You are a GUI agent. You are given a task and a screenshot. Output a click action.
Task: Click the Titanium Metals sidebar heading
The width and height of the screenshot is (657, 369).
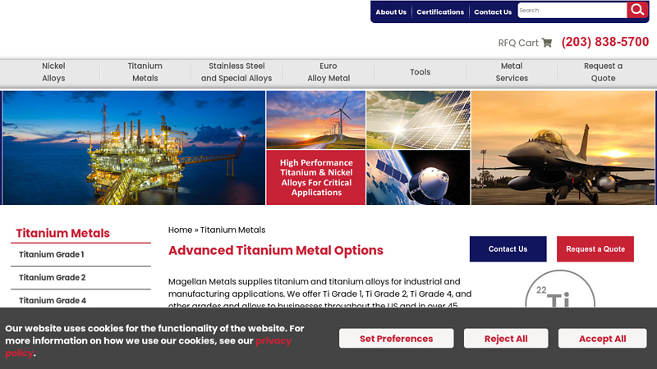click(x=63, y=233)
